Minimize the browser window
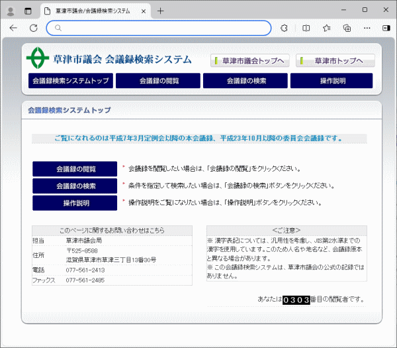 (x=343, y=10)
